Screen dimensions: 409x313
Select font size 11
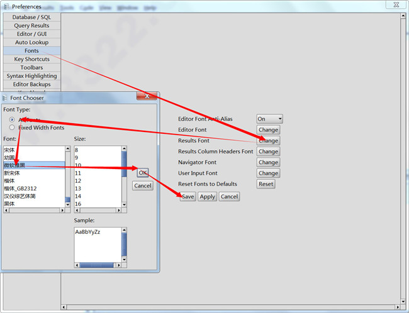(x=98, y=173)
